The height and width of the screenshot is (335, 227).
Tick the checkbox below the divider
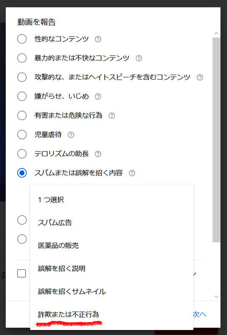coord(22,273)
